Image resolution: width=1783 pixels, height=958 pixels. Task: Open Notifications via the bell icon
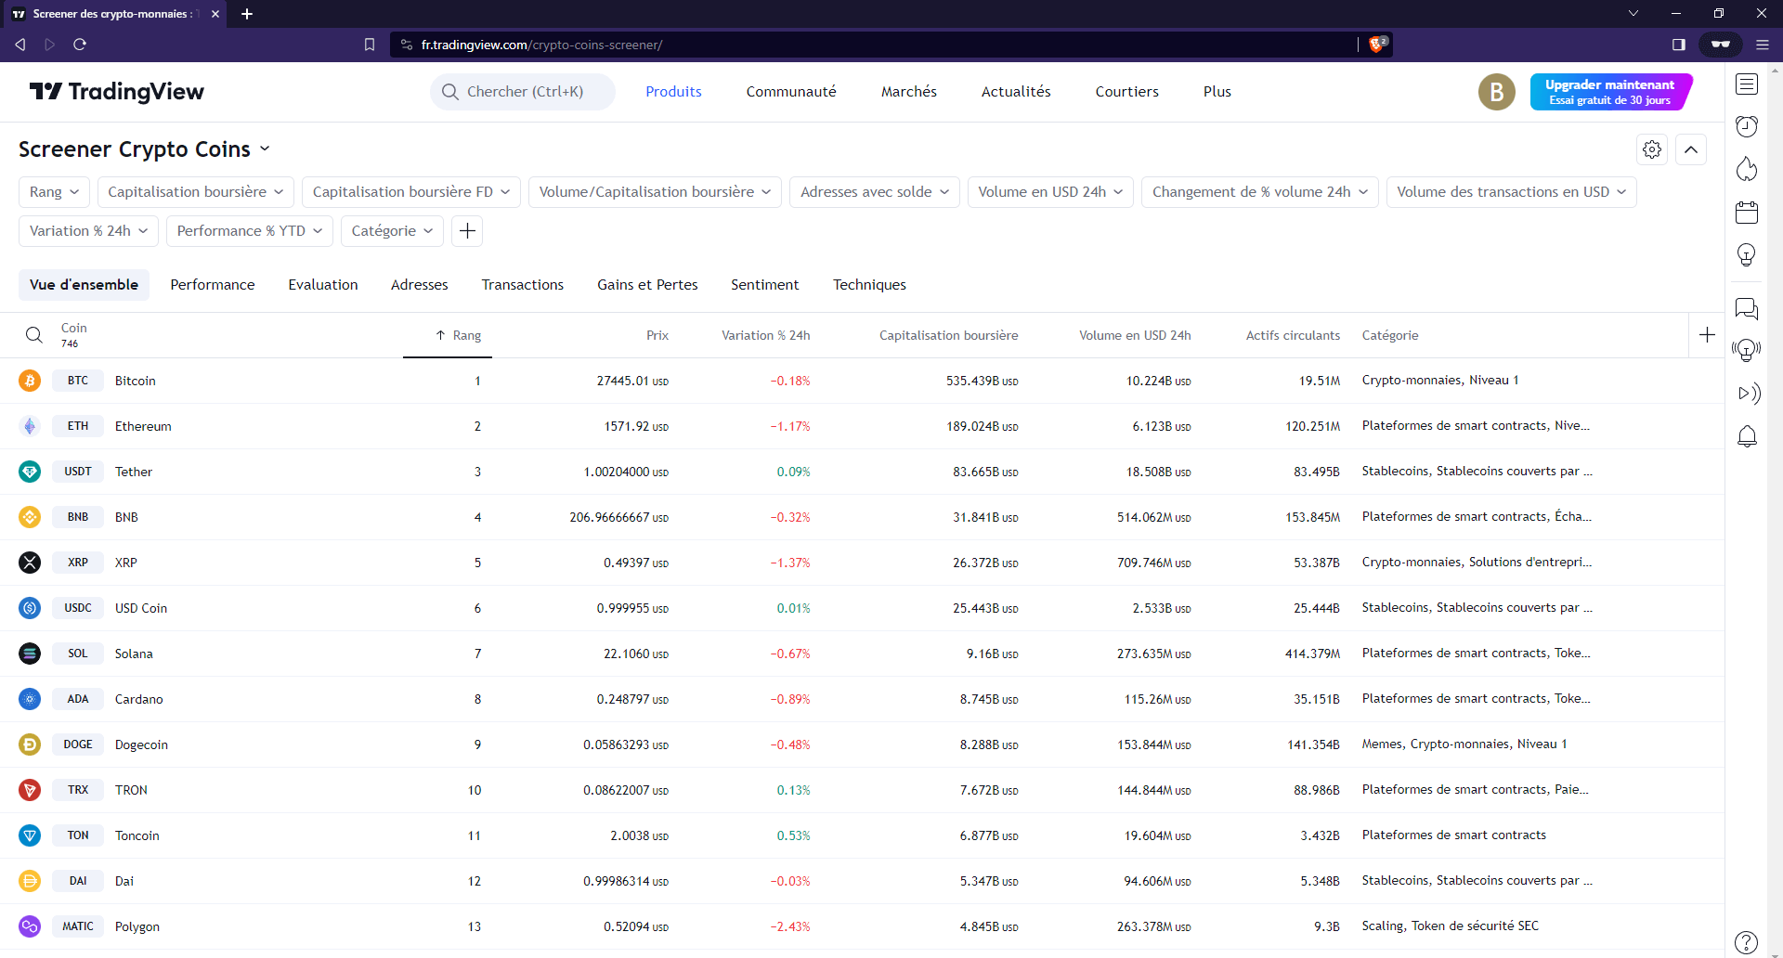tap(1749, 436)
